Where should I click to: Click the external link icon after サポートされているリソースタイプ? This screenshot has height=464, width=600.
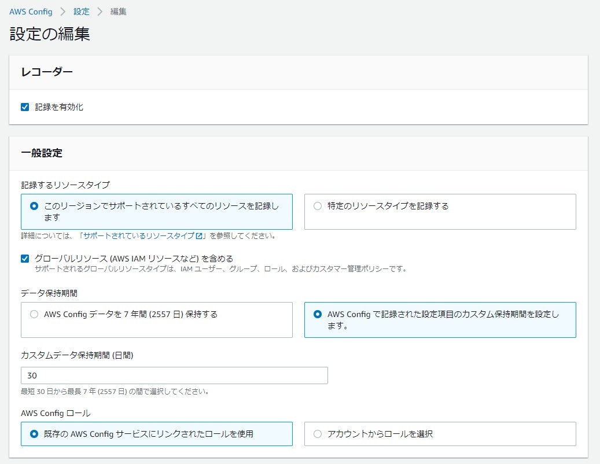coord(199,236)
